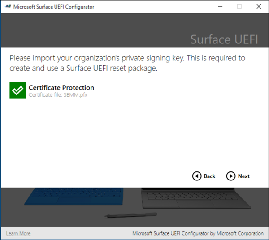Close the Surface UEFI Configurator window
Viewport: 269px width, 240px height.
click(259, 7)
